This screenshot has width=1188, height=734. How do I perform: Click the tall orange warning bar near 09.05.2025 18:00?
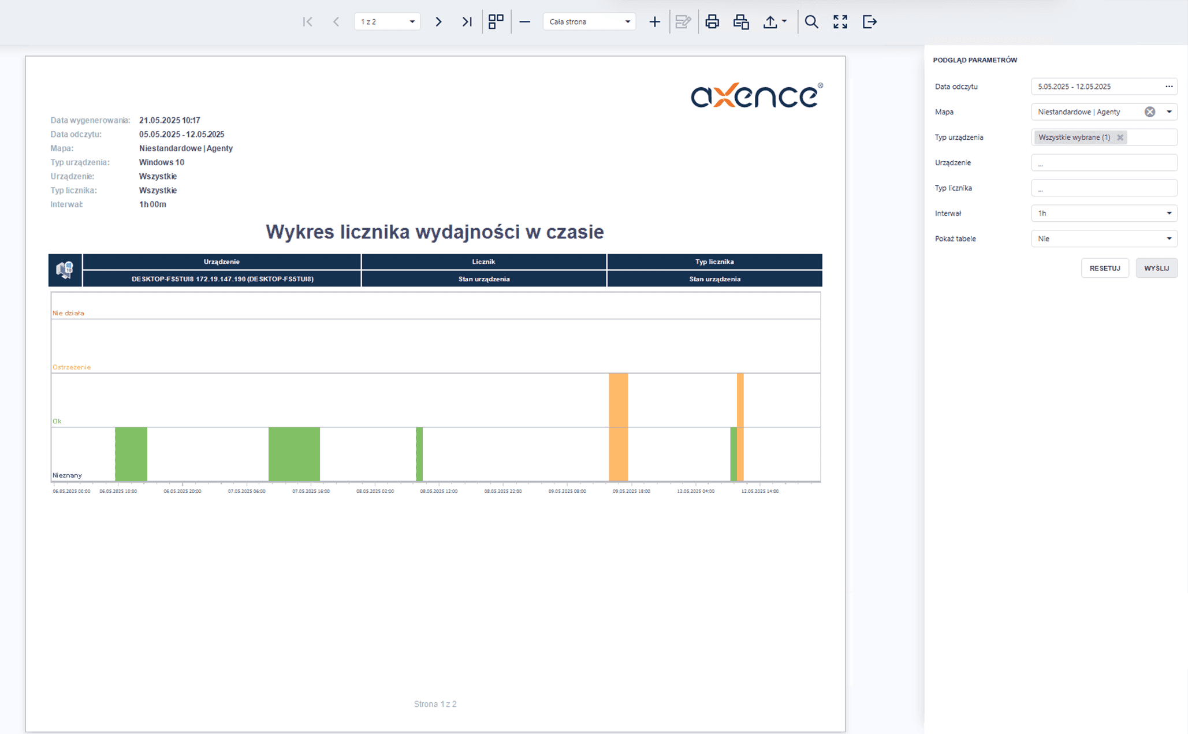619,427
